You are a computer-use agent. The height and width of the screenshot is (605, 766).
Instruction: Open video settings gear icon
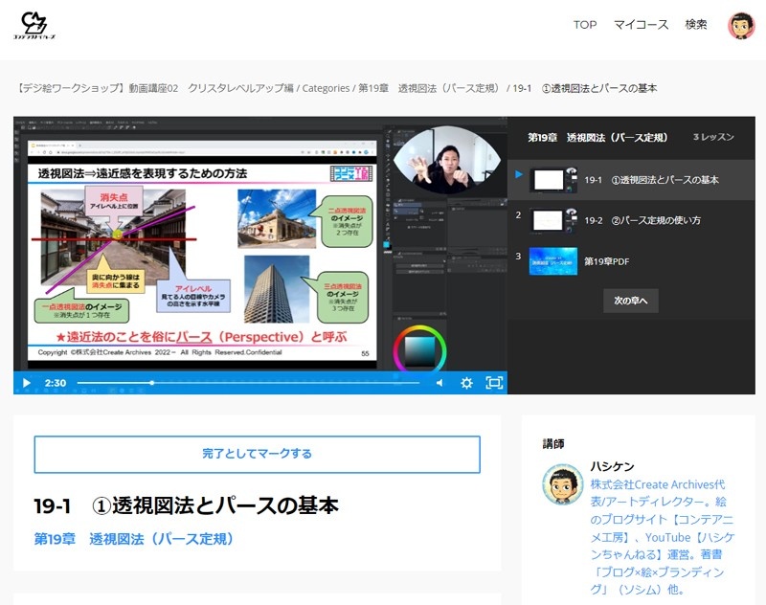tap(466, 383)
